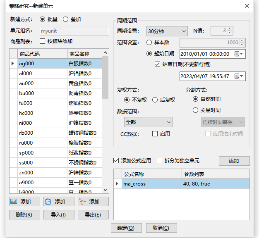The height and width of the screenshot is (238, 259).
Task: Click the 导入(I) button
Action: tap(59, 214)
